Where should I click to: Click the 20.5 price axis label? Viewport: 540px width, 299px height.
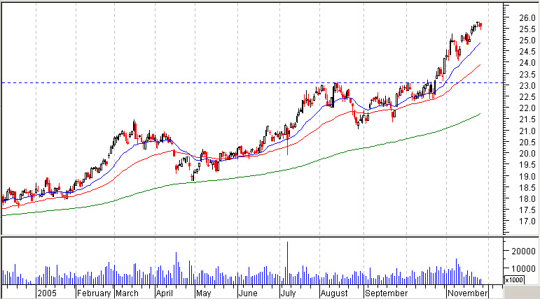tap(527, 143)
